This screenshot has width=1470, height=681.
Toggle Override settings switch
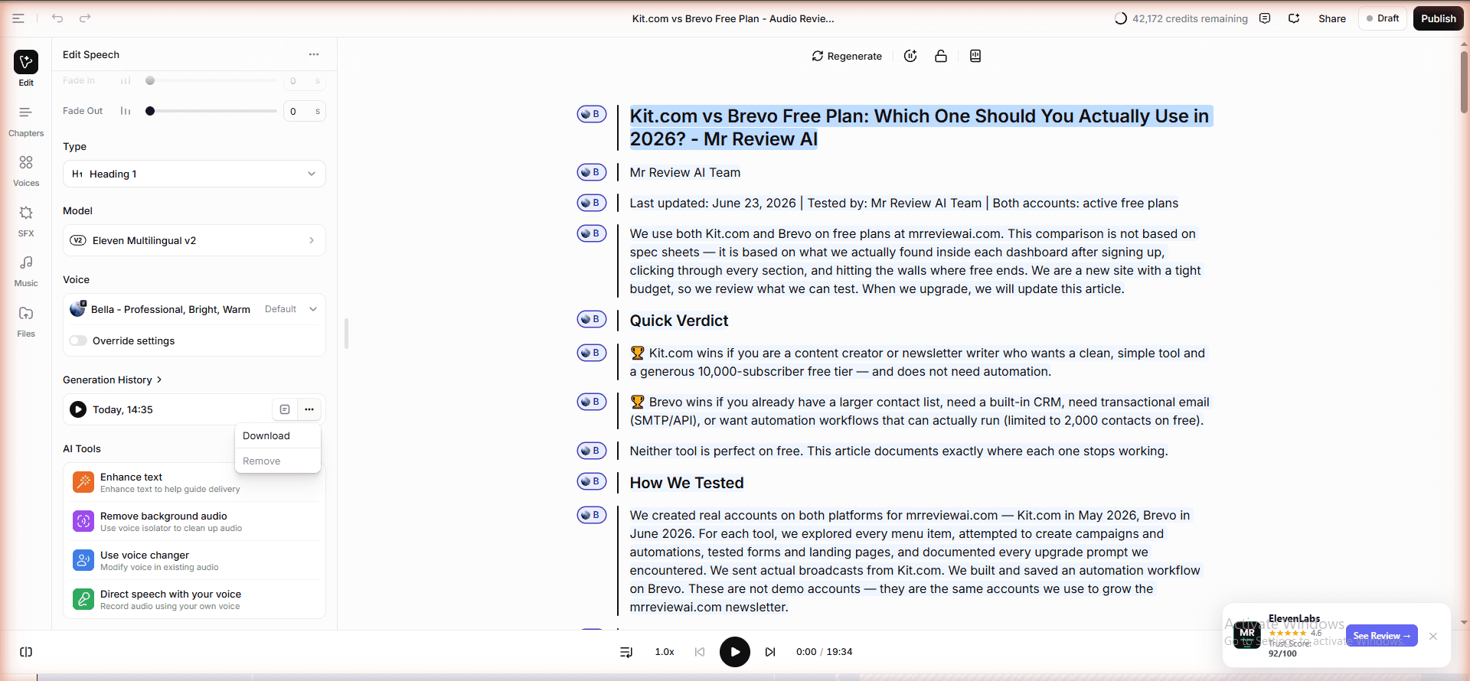[78, 340]
